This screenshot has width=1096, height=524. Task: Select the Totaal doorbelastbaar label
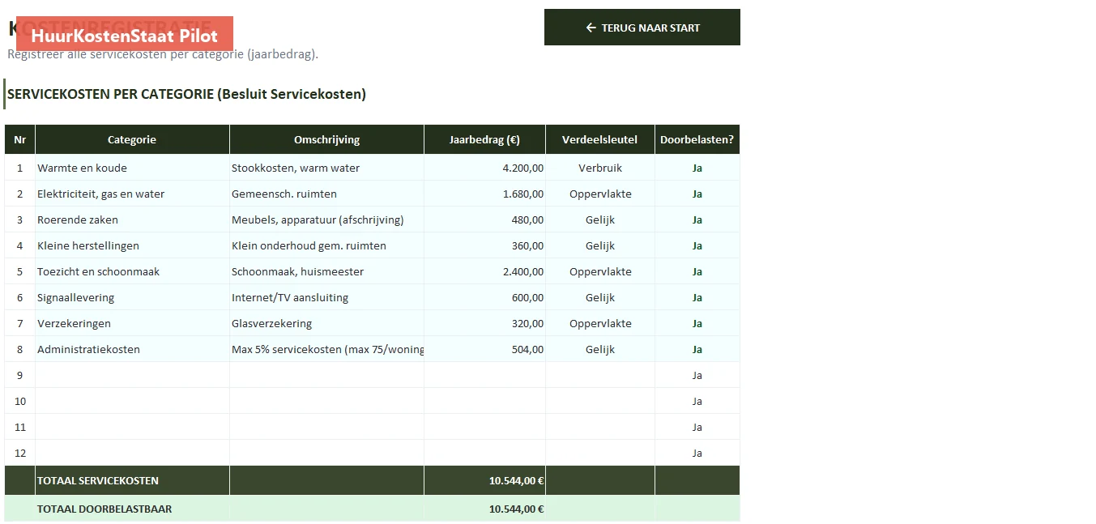pos(104,509)
